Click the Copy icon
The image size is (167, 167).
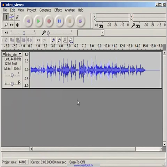coord(12,40)
